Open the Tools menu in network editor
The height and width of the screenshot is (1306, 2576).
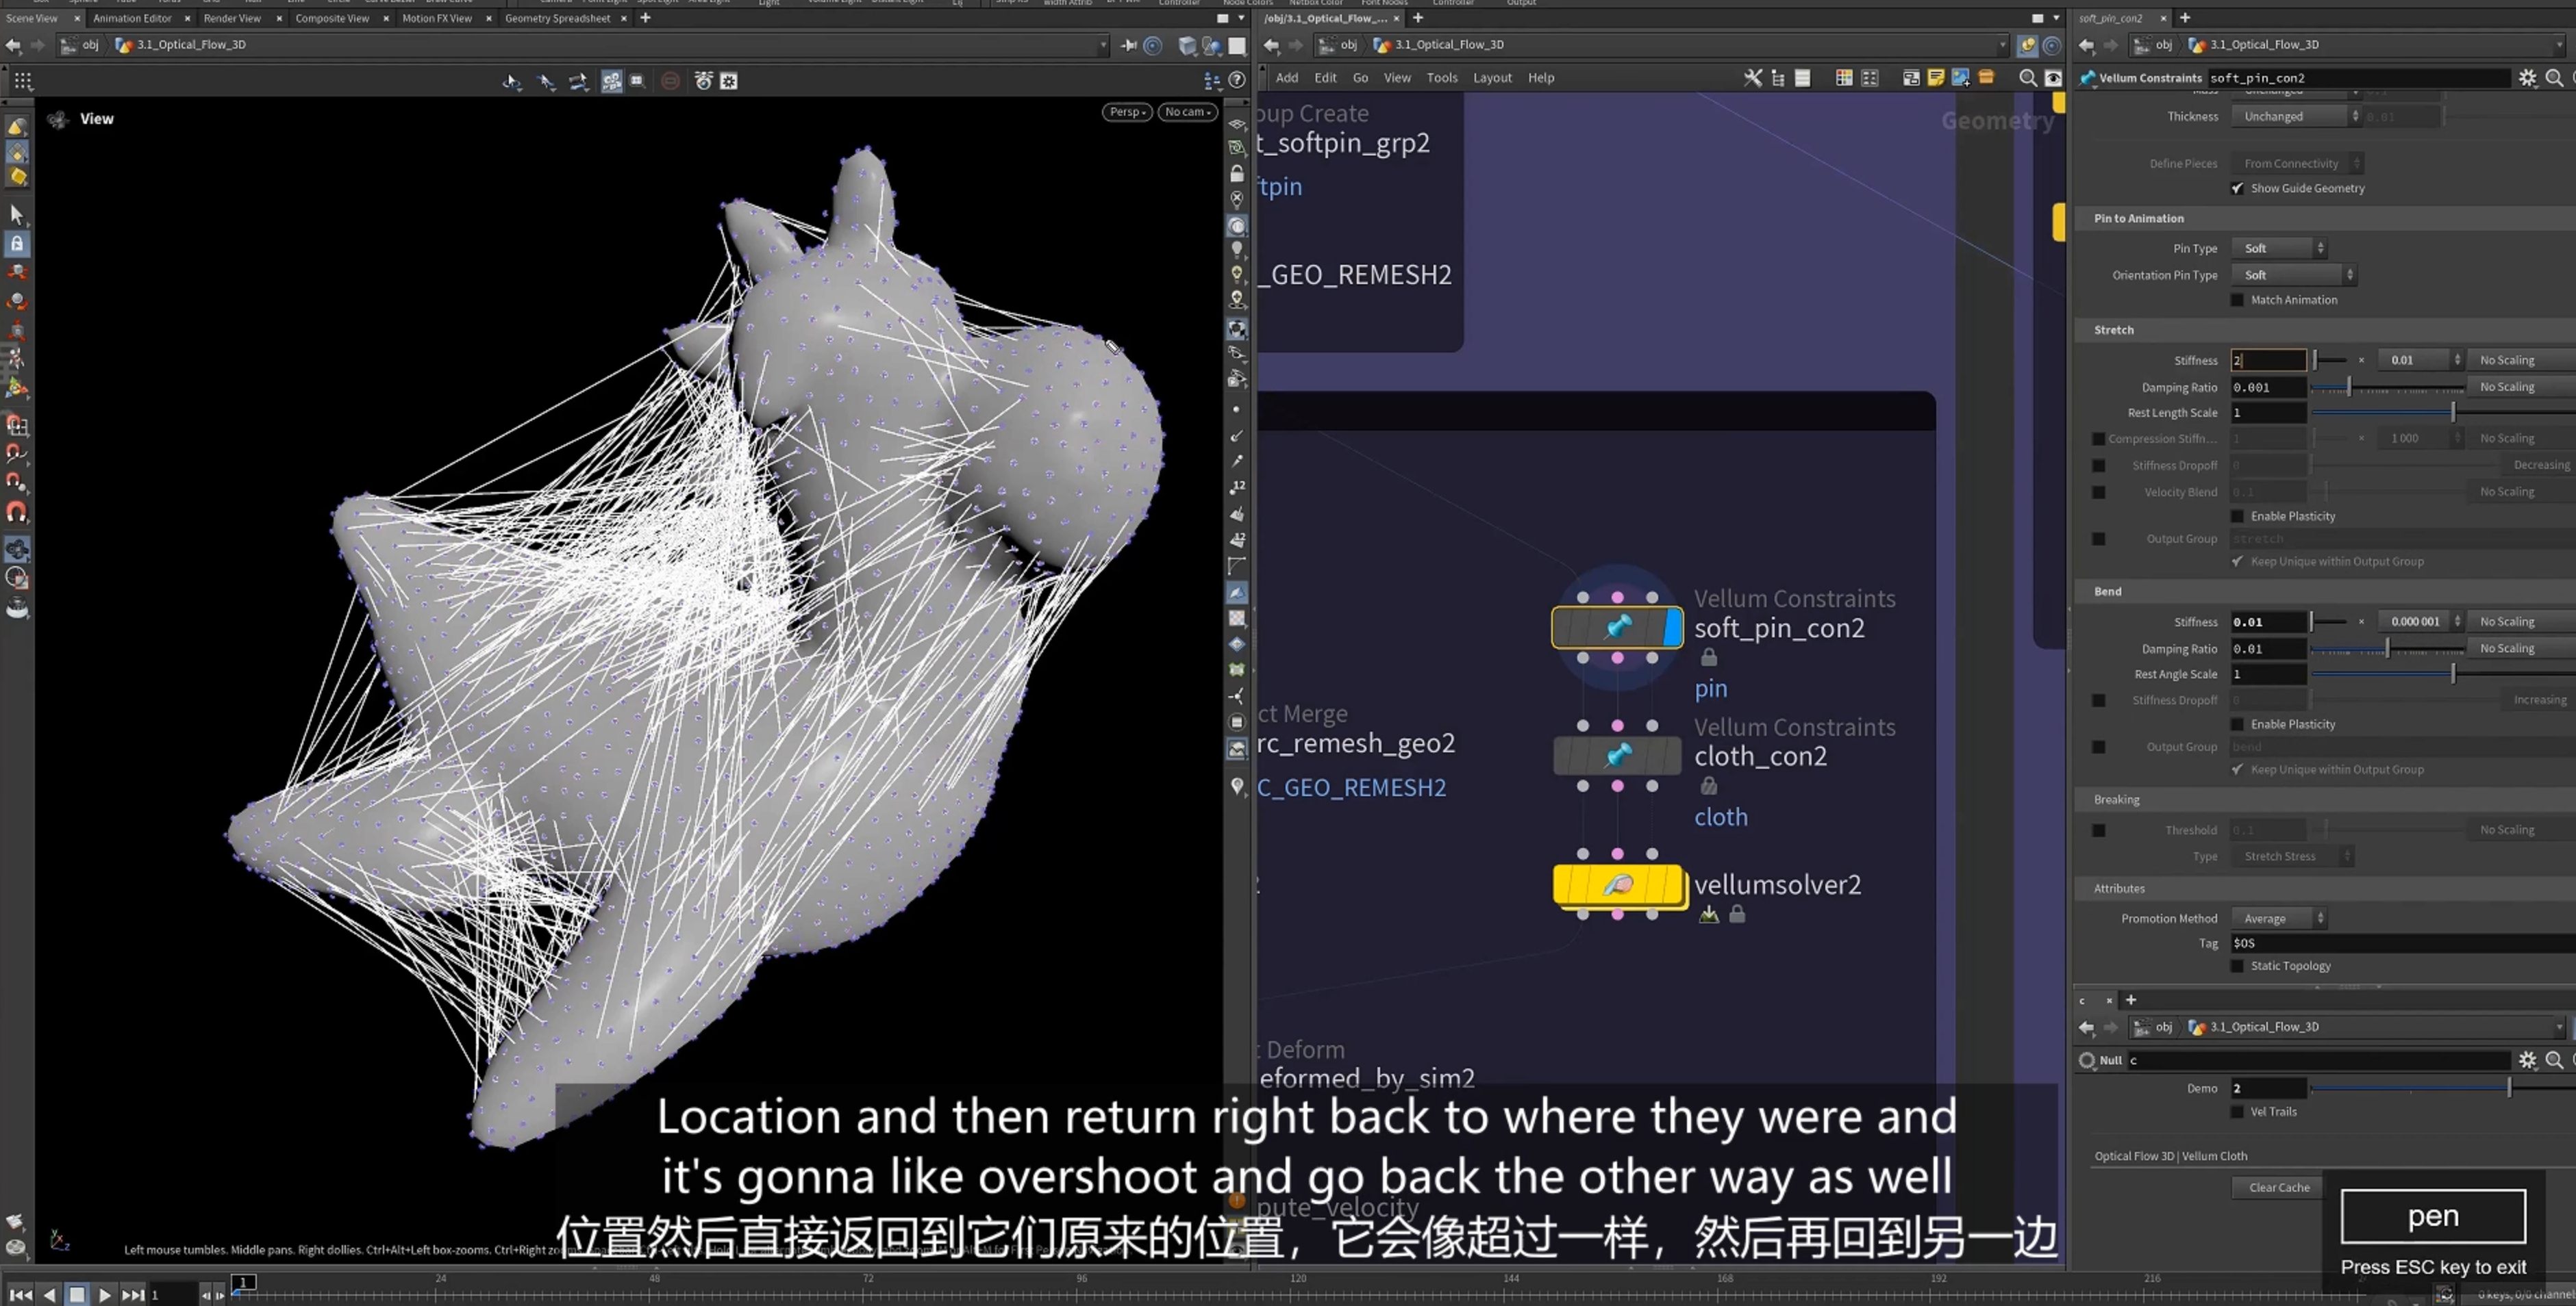(x=1441, y=78)
